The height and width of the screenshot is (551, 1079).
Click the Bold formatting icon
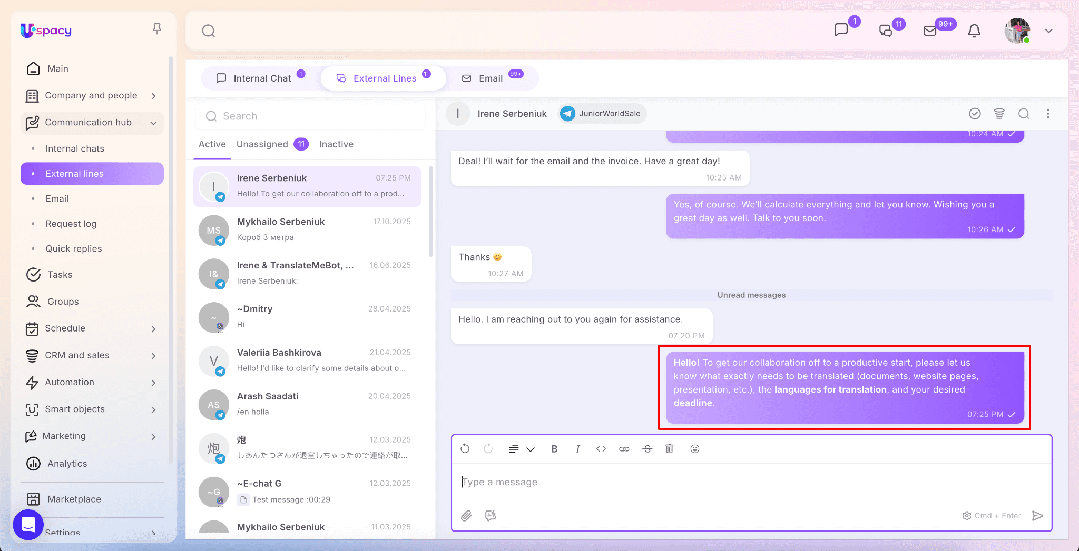[554, 449]
